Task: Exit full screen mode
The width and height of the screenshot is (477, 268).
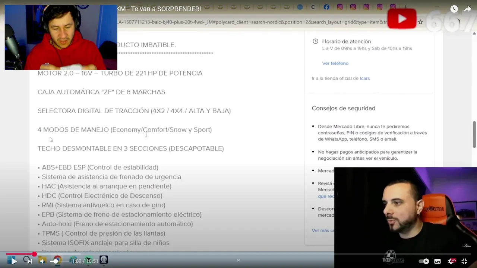Action: (464, 261)
